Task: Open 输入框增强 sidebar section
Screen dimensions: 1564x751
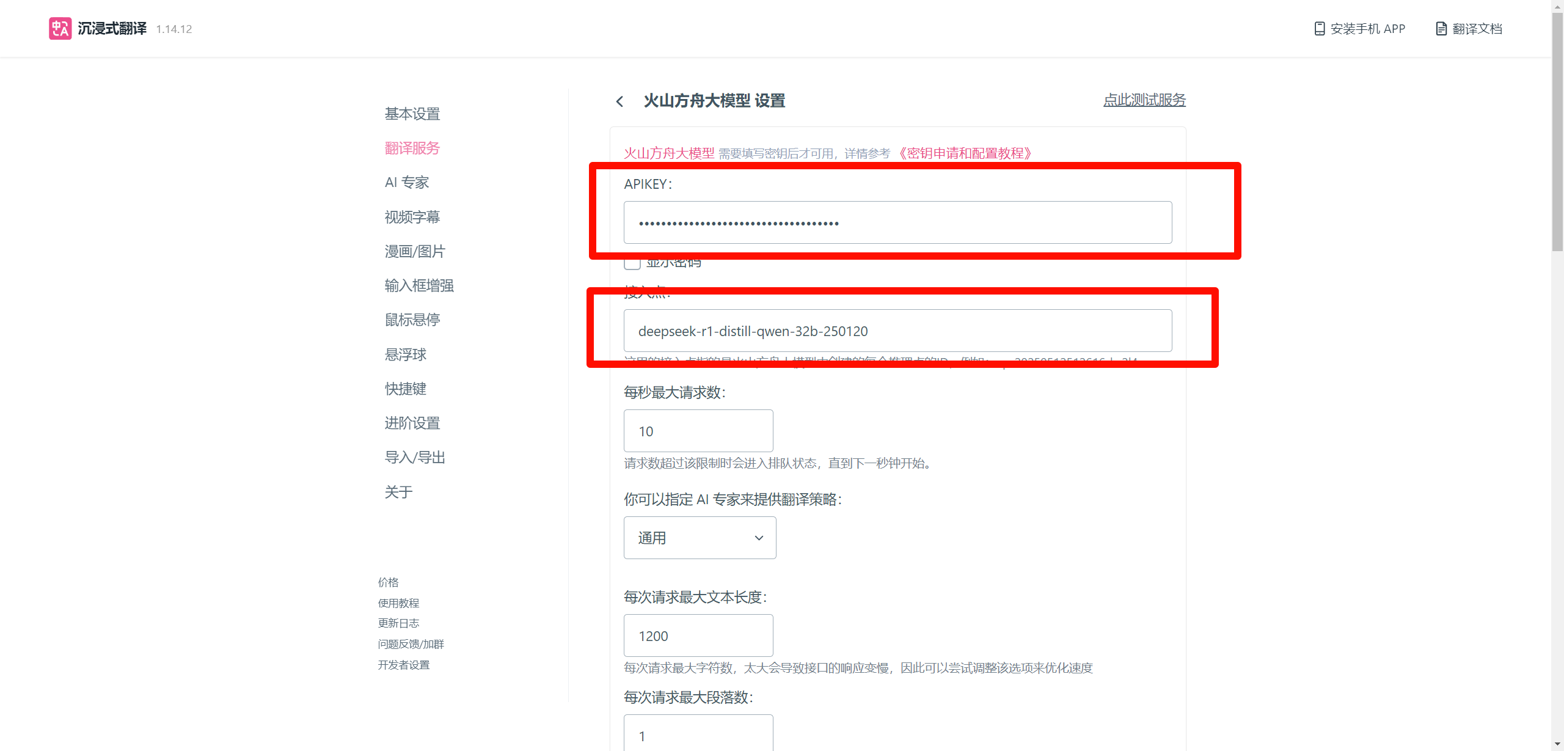Action: click(x=419, y=285)
